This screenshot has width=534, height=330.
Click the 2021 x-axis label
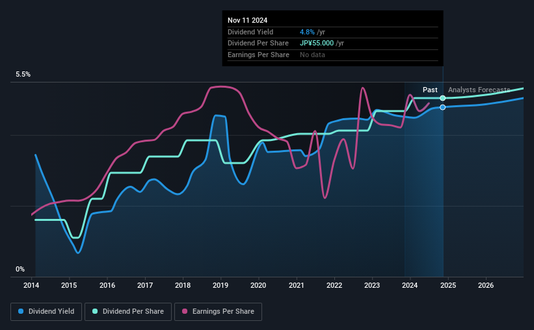pyautogui.click(x=297, y=285)
